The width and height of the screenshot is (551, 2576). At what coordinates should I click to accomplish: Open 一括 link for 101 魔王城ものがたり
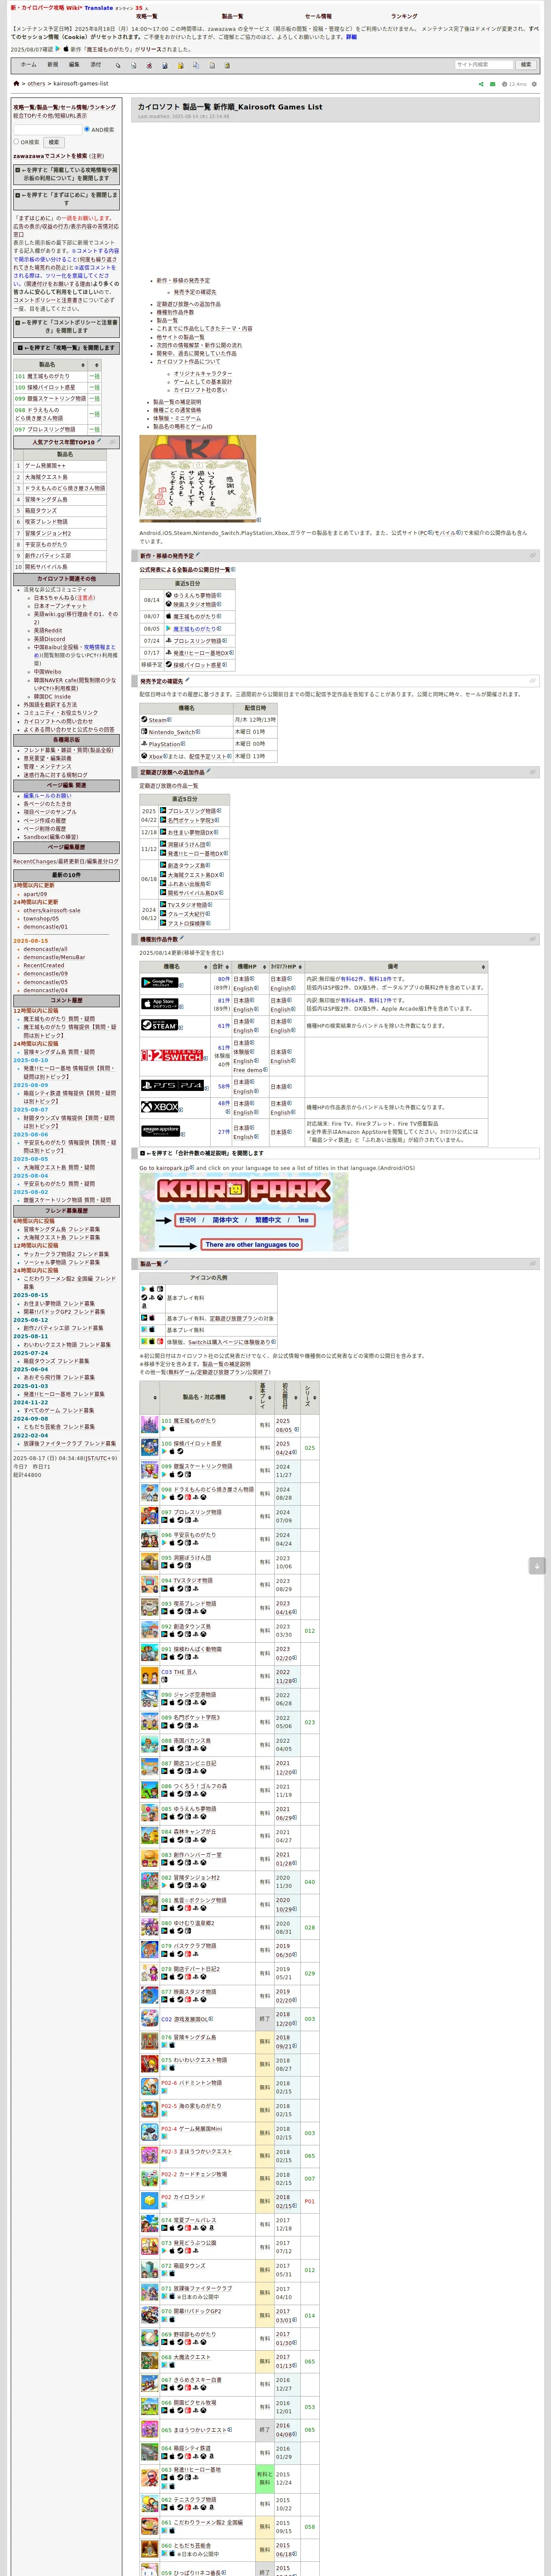pyautogui.click(x=94, y=376)
